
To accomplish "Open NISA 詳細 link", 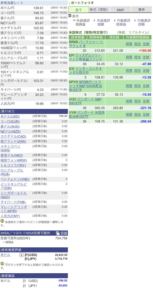I will tap(64, 233).
